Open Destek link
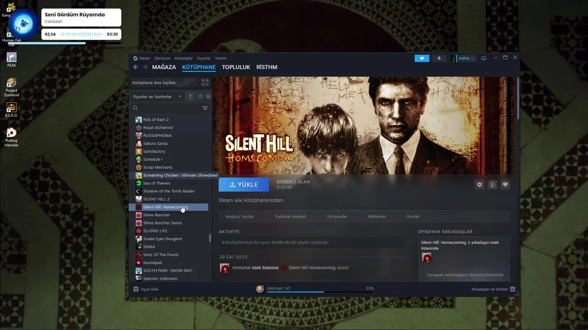 coord(413,216)
